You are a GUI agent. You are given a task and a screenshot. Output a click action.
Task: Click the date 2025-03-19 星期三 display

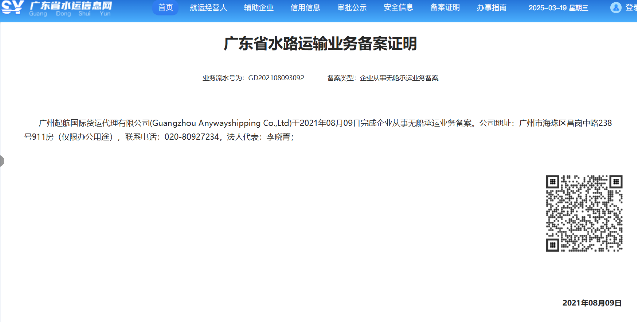(558, 8)
